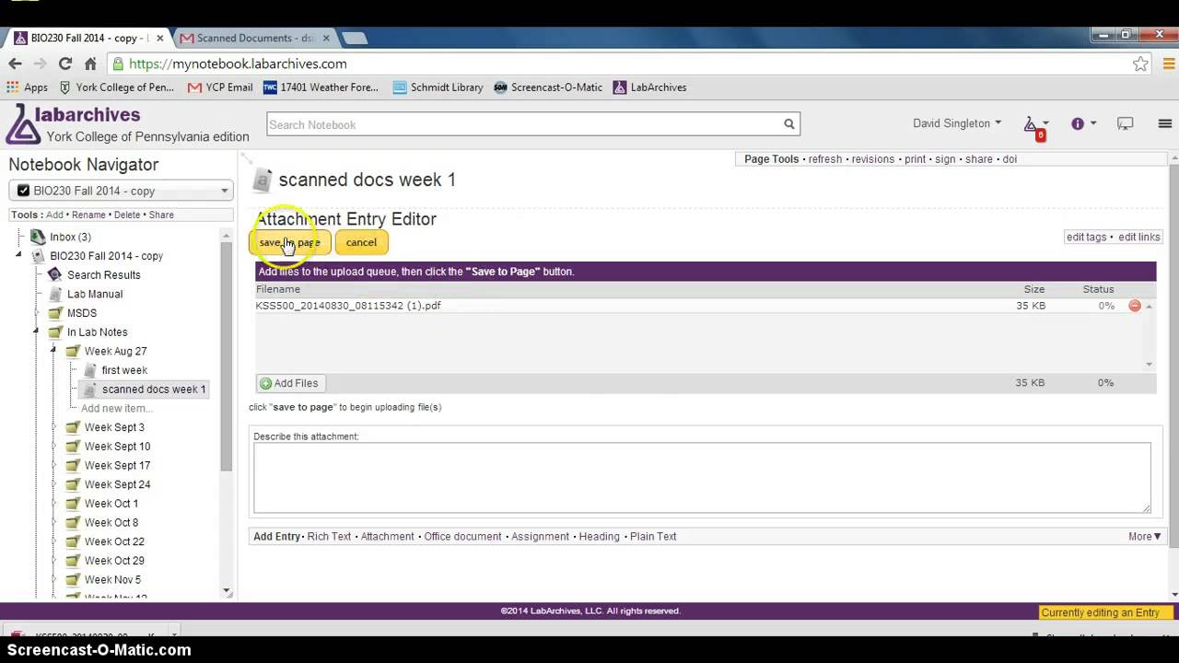The height and width of the screenshot is (663, 1179).
Task: Click the edit tags link
Action: [x=1086, y=237]
